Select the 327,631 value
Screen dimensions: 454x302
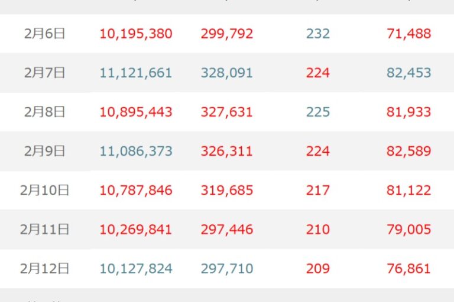226,112
